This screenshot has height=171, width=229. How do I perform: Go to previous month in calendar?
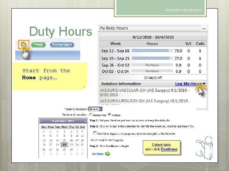pos(41,121)
